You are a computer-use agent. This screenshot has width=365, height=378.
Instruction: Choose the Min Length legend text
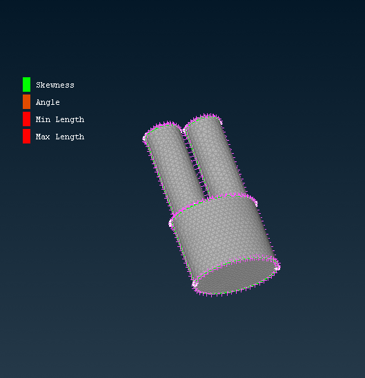coord(60,119)
